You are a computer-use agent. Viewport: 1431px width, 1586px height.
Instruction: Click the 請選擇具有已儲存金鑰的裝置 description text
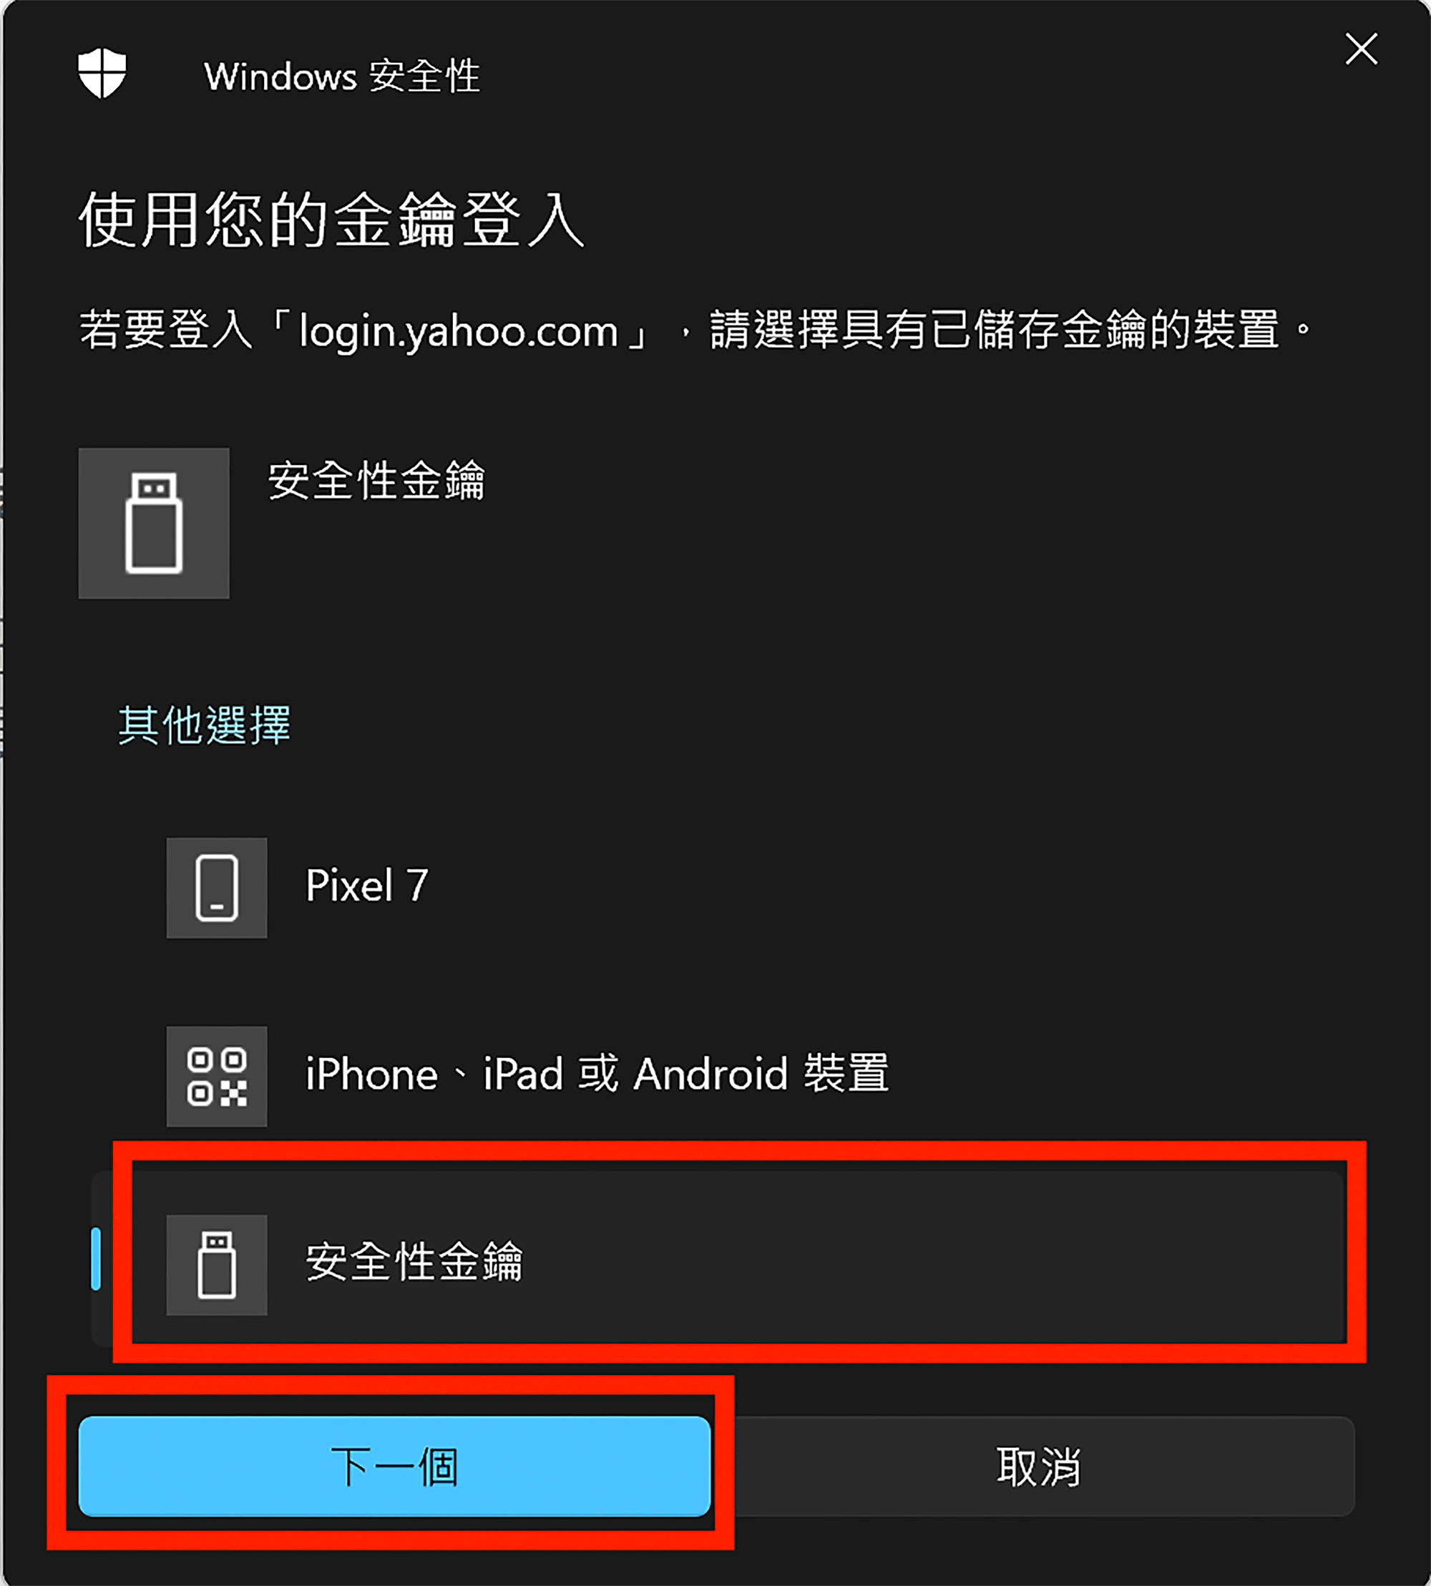click(995, 329)
